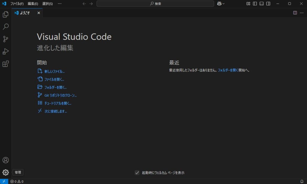Viewport: 307px width, 184px height.
Task: Open the Customize Layout icon
Action: pyautogui.click(x=248, y=4)
